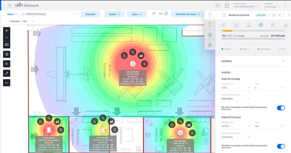Viewport: 291px width, 153px height.
Task: Open the apps grid icon in header
Action: point(227,5)
